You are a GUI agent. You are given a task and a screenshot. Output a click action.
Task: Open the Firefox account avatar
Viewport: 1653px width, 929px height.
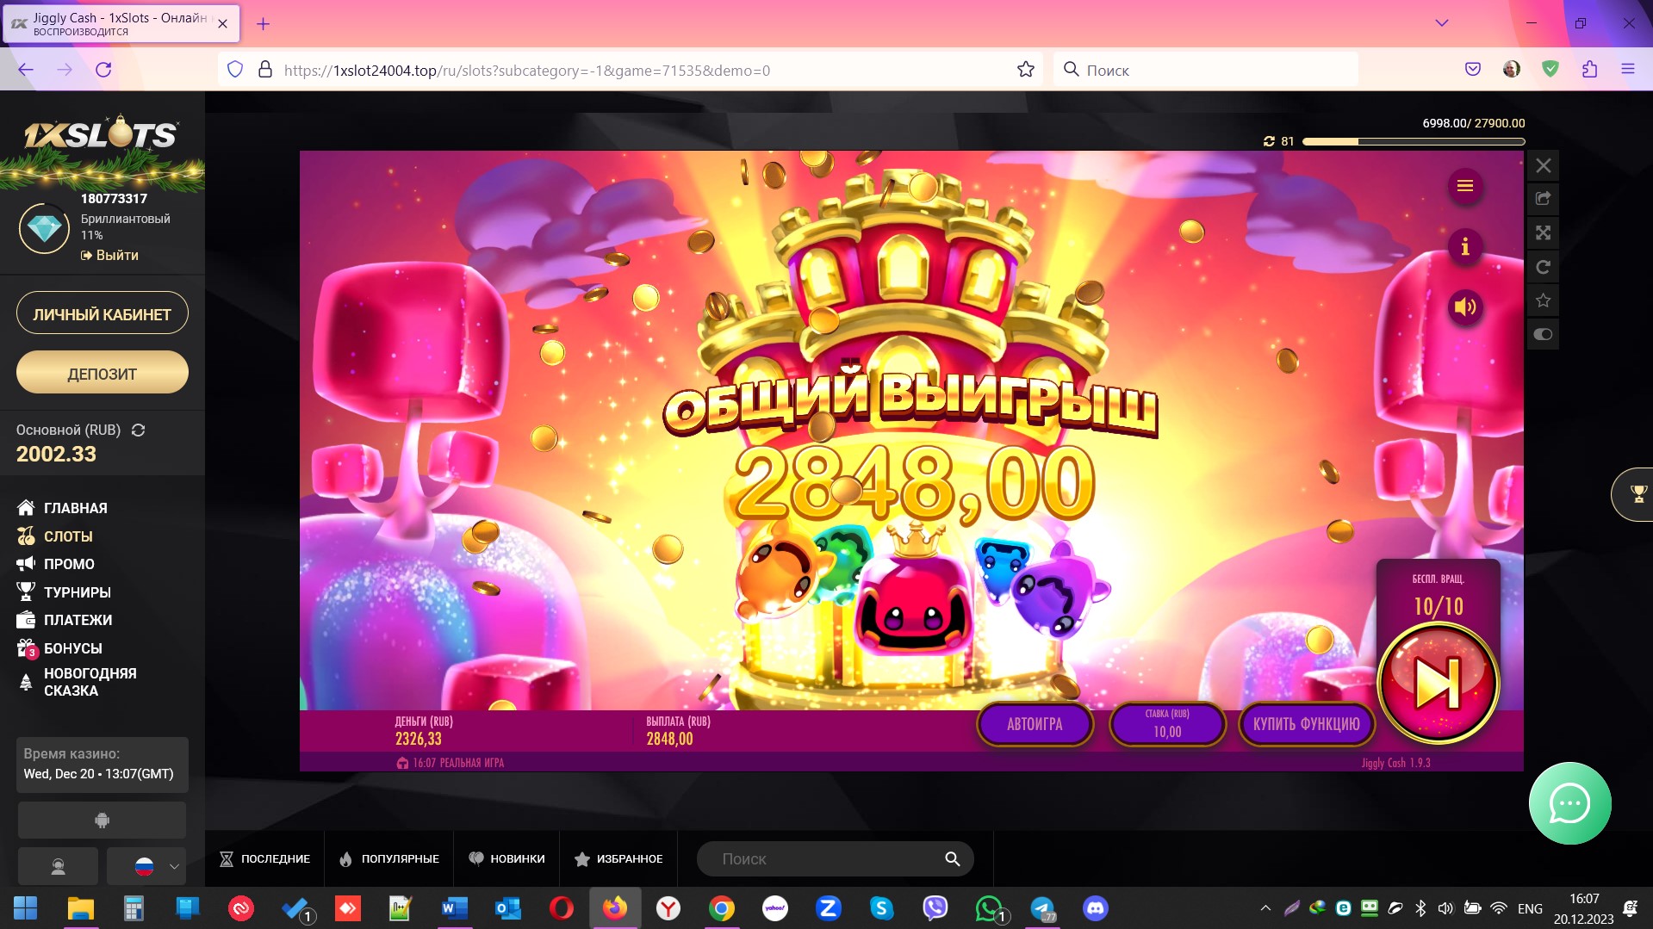point(1512,70)
